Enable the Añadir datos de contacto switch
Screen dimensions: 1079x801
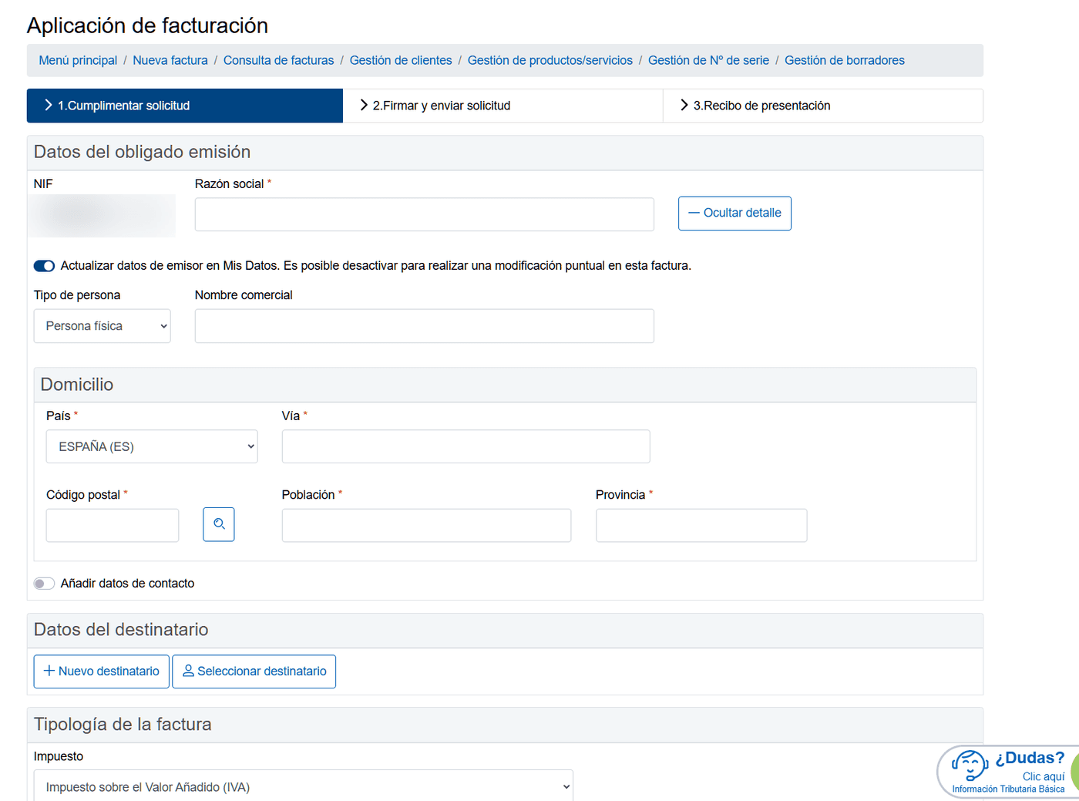coord(44,584)
